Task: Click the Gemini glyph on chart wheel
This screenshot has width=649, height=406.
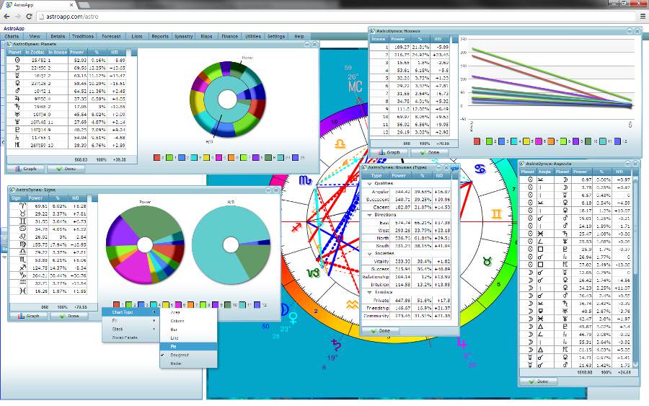Action: tap(496, 213)
